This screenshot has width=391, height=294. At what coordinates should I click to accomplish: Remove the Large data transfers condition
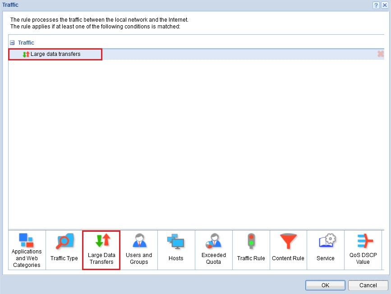[x=381, y=54]
